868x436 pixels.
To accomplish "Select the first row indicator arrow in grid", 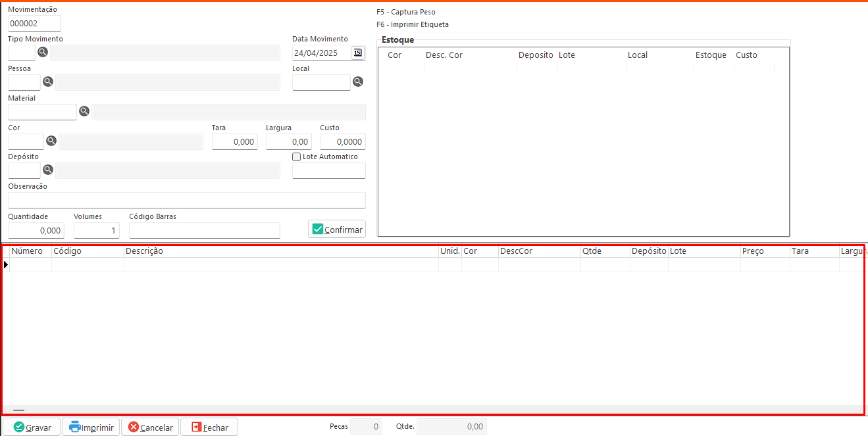I will (6, 264).
